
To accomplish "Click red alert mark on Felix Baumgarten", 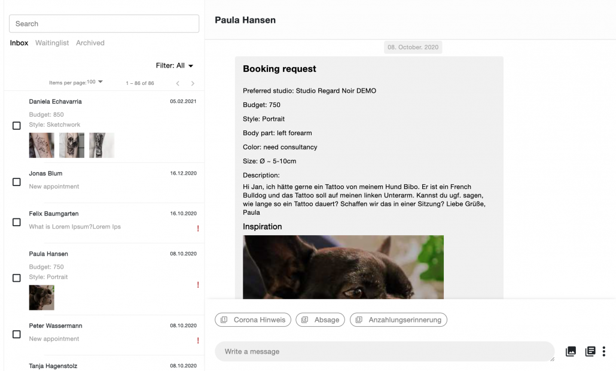I will tap(197, 228).
